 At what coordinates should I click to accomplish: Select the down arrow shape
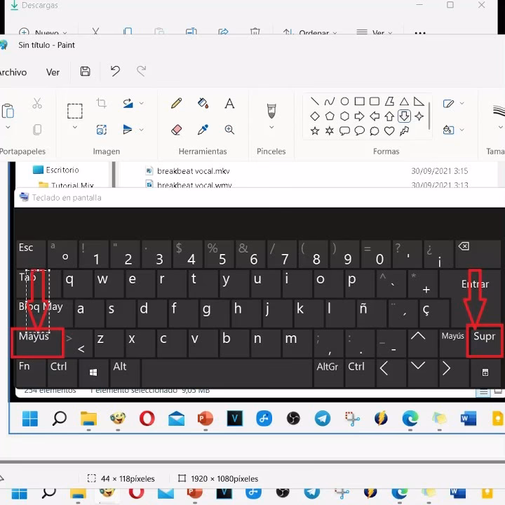(x=404, y=116)
